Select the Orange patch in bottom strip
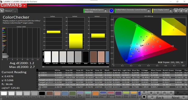The height and width of the screenshot is (100, 188). (x=96, y=95)
